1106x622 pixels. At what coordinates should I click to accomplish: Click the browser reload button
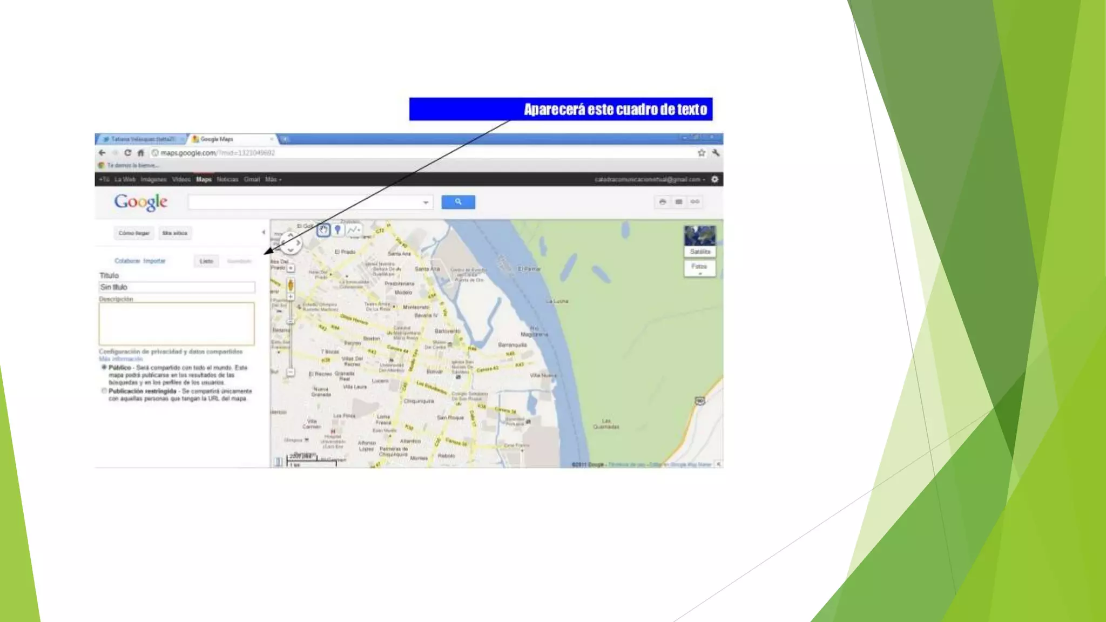click(x=128, y=153)
